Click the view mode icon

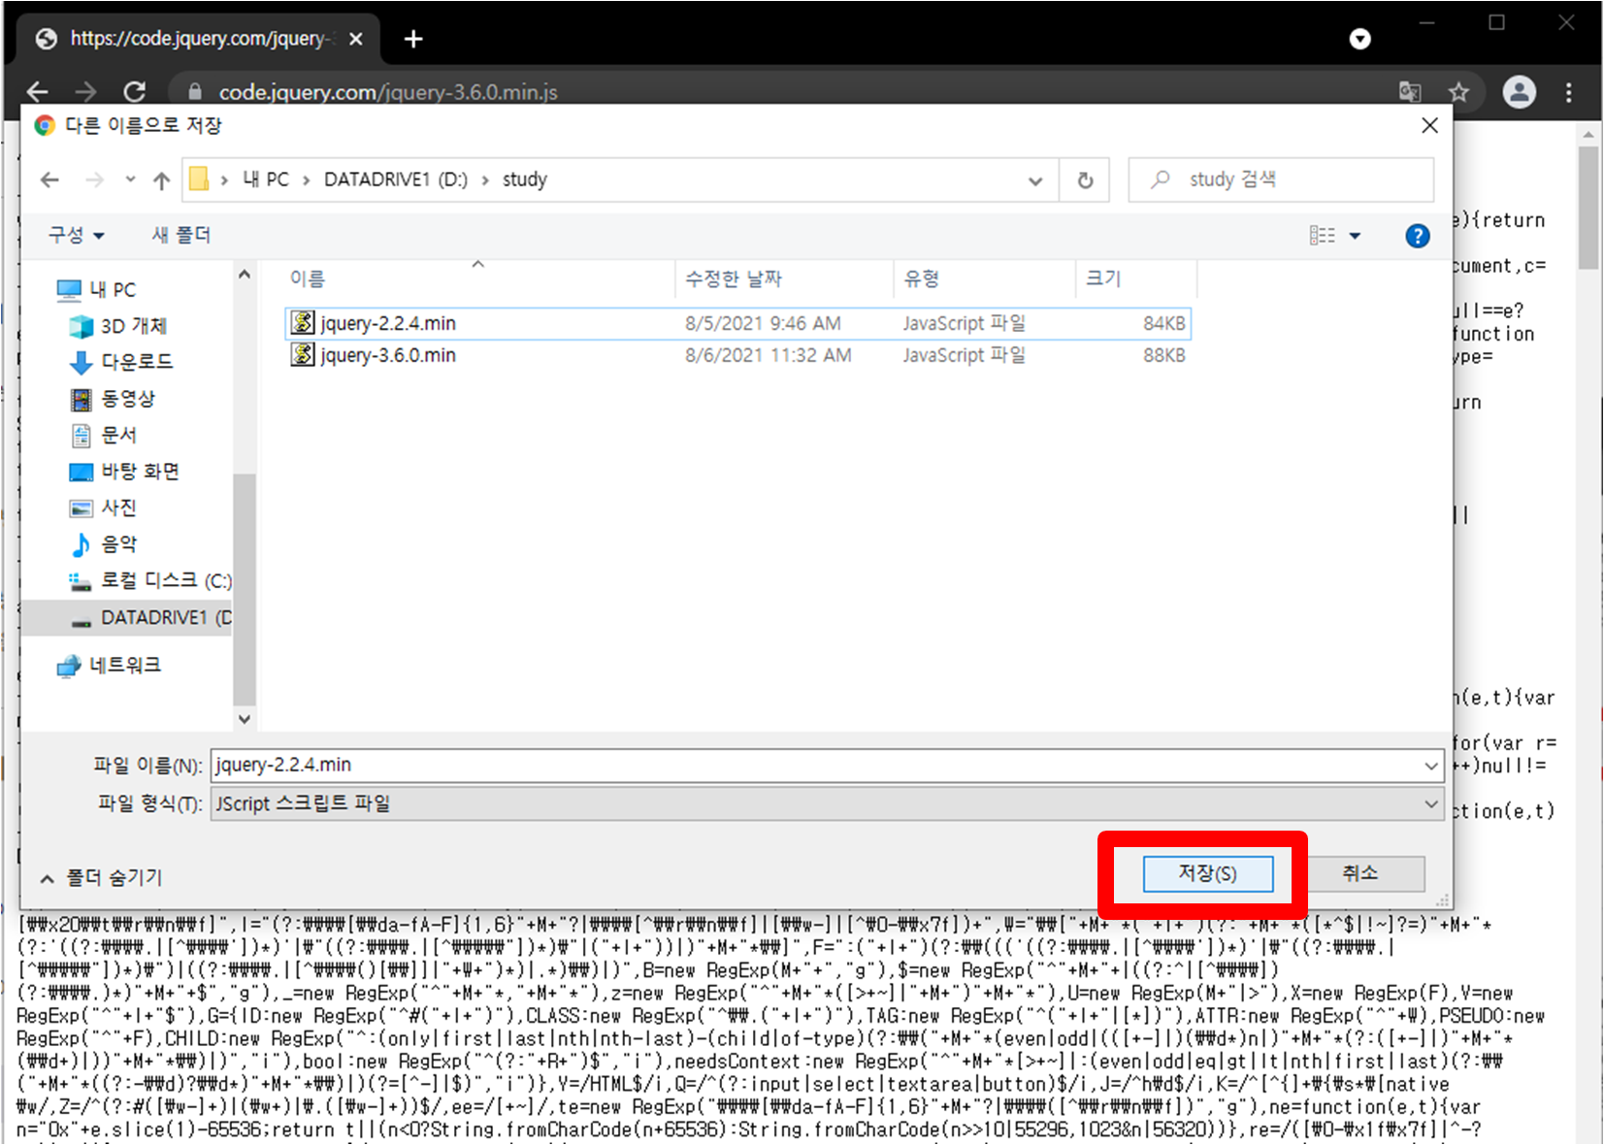1322,236
